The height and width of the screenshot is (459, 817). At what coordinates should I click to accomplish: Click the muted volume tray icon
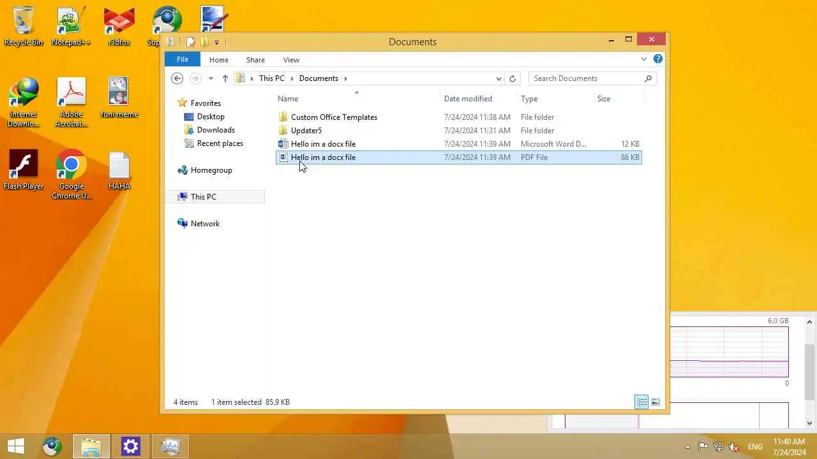735,447
